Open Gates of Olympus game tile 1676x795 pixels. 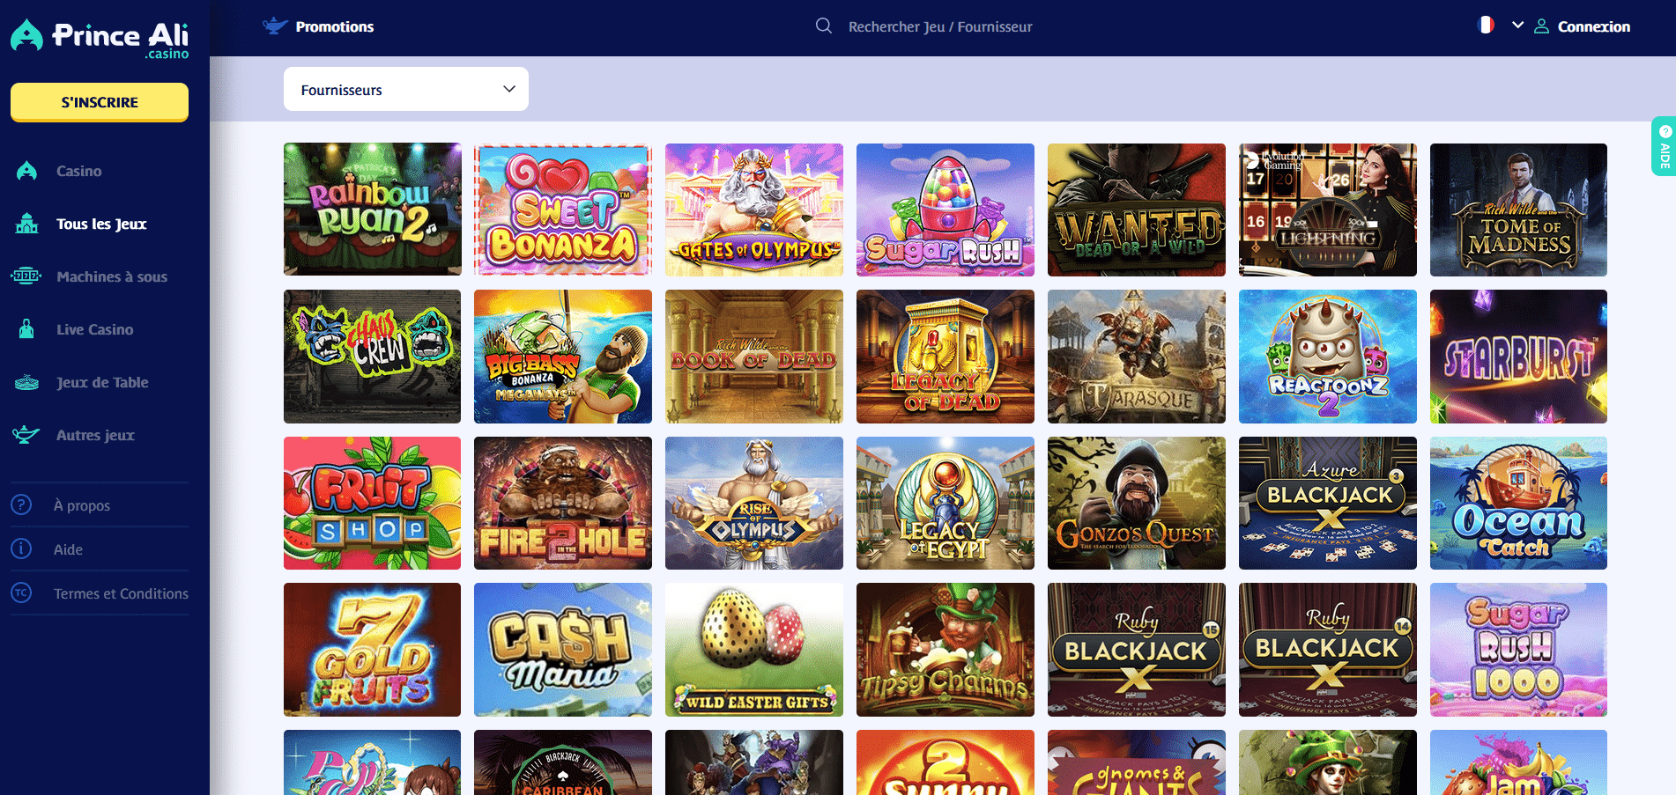coord(754,210)
